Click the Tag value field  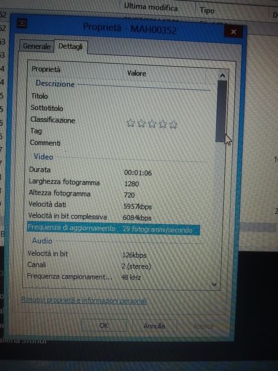(166, 133)
